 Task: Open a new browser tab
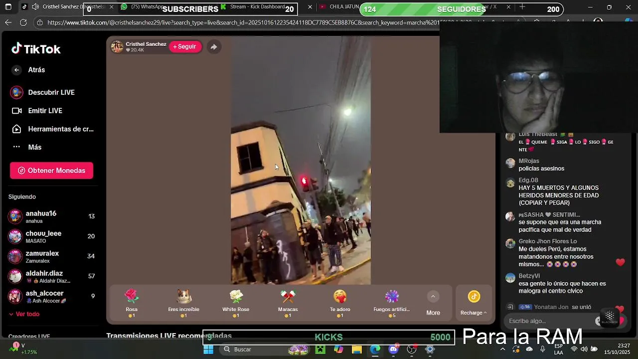522,7
